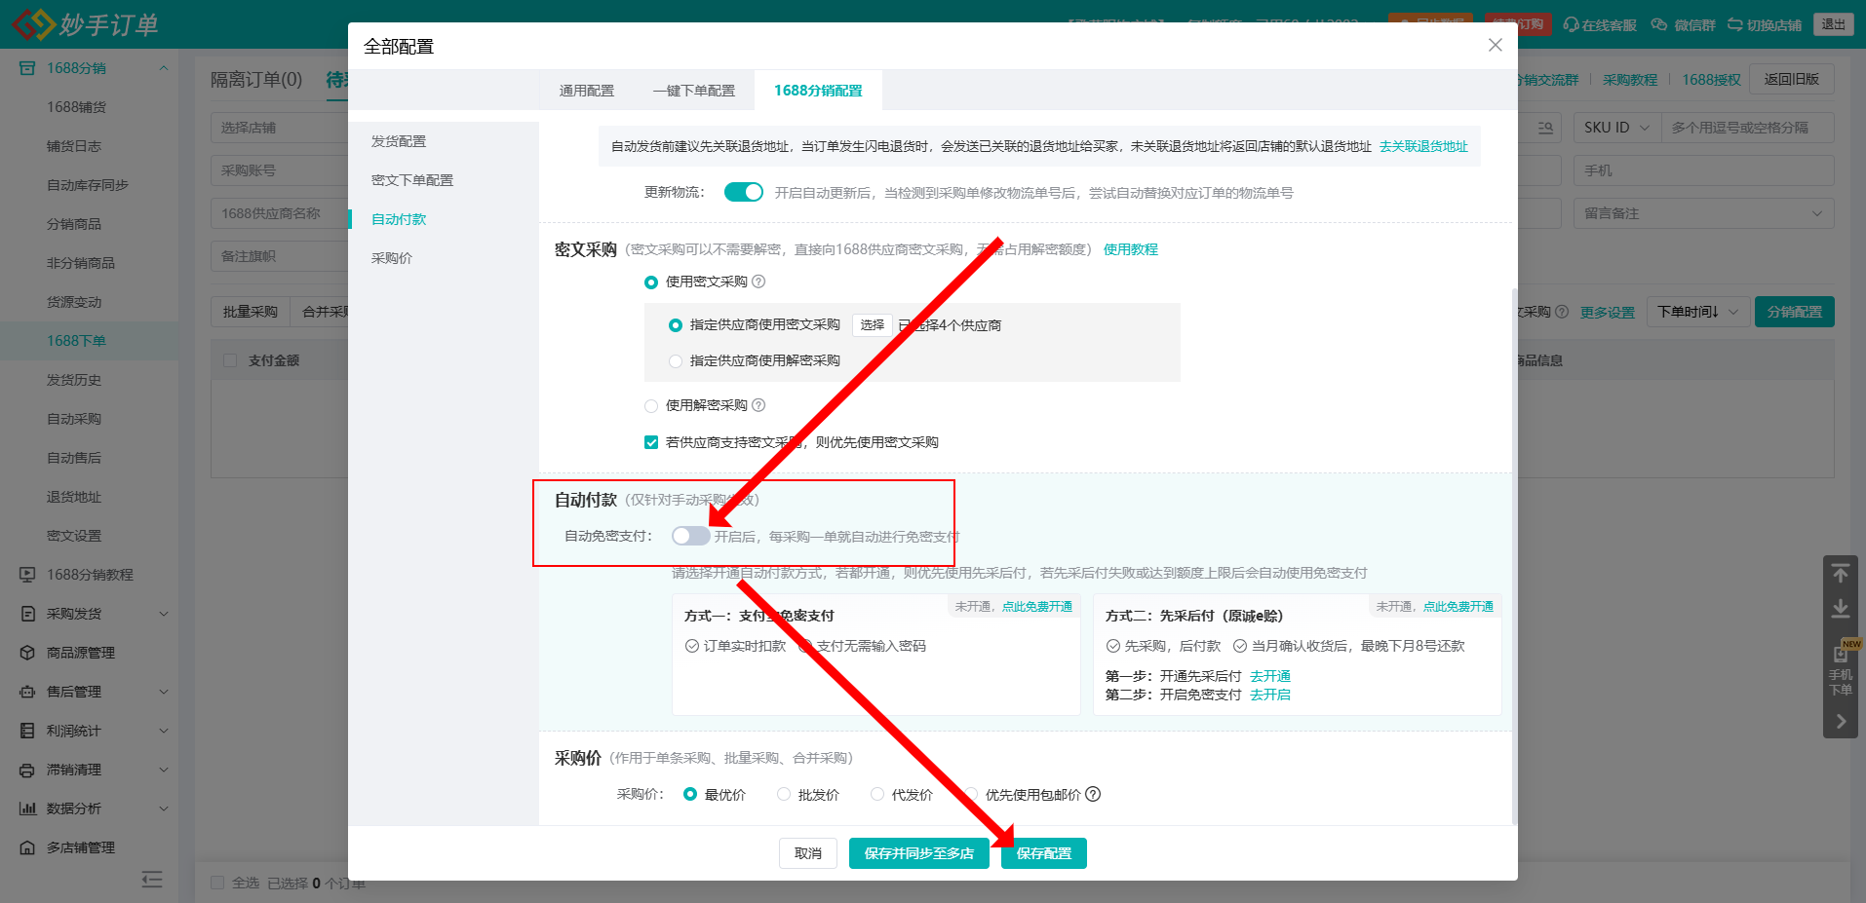Select the 使用解密采购 radio button
Viewport: 1866px width, 903px height.
(x=651, y=406)
